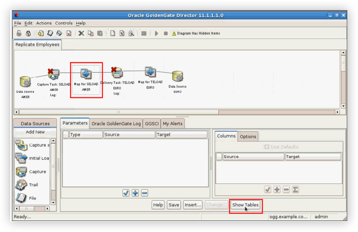Screen dimensions: 358x232
Task: Switch to the GGSCI tab
Action: (152, 124)
